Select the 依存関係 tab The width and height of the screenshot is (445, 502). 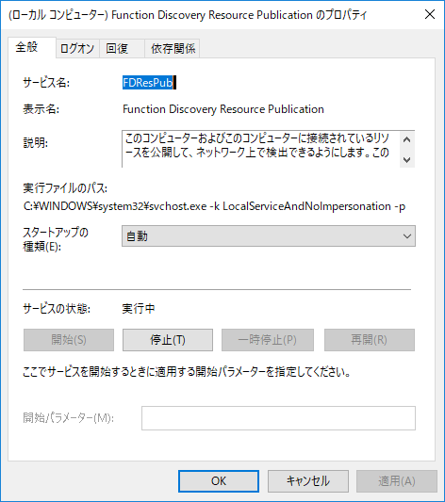click(173, 48)
